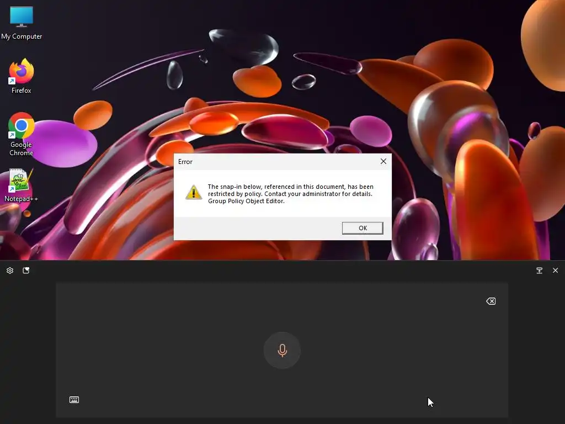This screenshot has height=424, width=565.
Task: Open Google Chrome desktop shortcut
Action: tap(22, 134)
